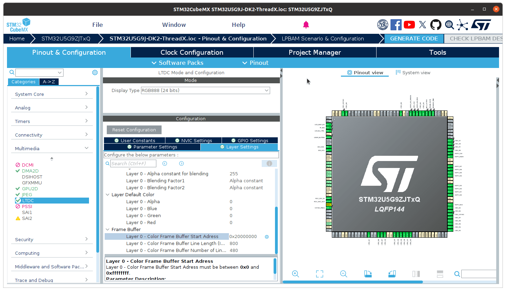
Task: Zoom in on the pinout view
Action: [296, 274]
